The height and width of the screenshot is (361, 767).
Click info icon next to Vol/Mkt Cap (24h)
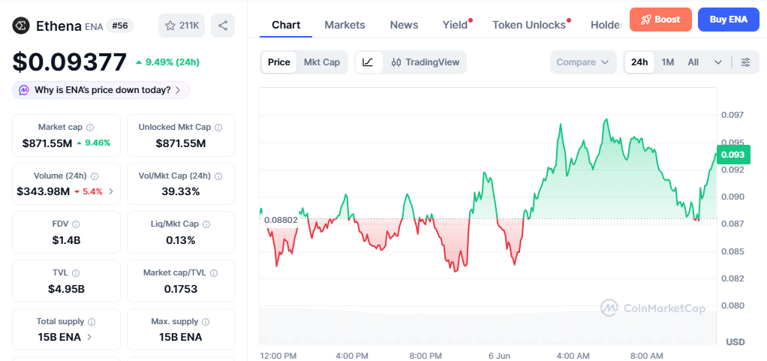[218, 176]
